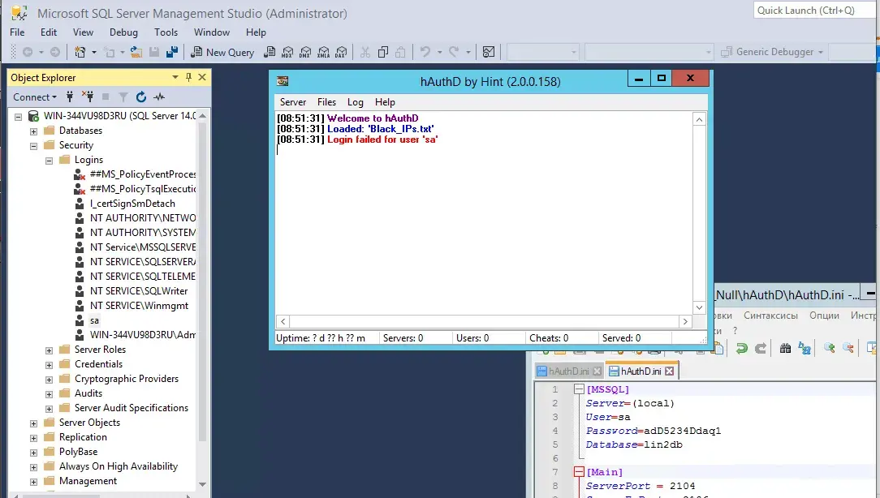The image size is (880, 498).
Task: Open the Server menu in hAuthD
Action: tap(293, 102)
